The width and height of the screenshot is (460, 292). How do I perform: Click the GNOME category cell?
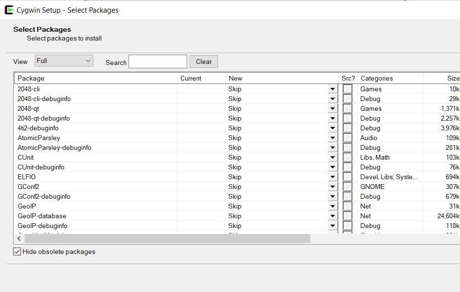tap(372, 187)
